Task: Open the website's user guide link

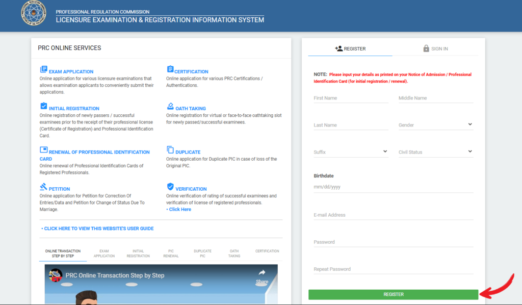Action: tap(98, 228)
